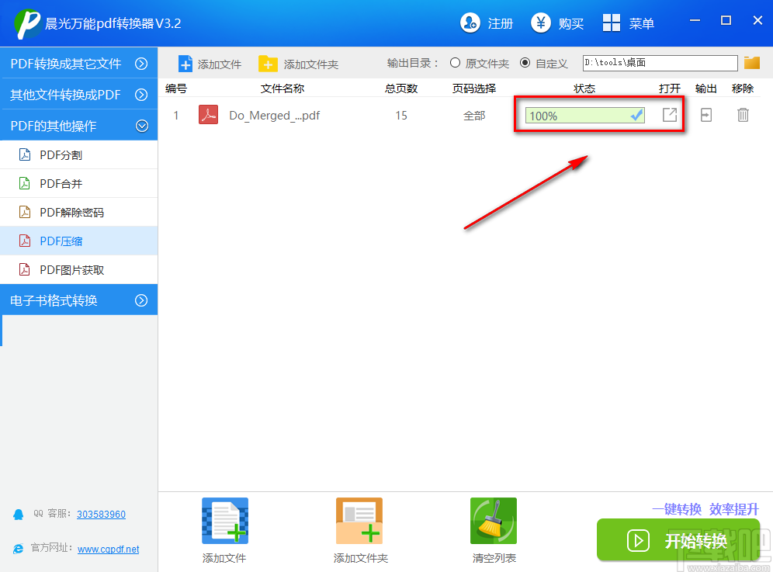Open the 购买 purchase icon
Viewport: 773px width, 572px height.
(x=541, y=23)
